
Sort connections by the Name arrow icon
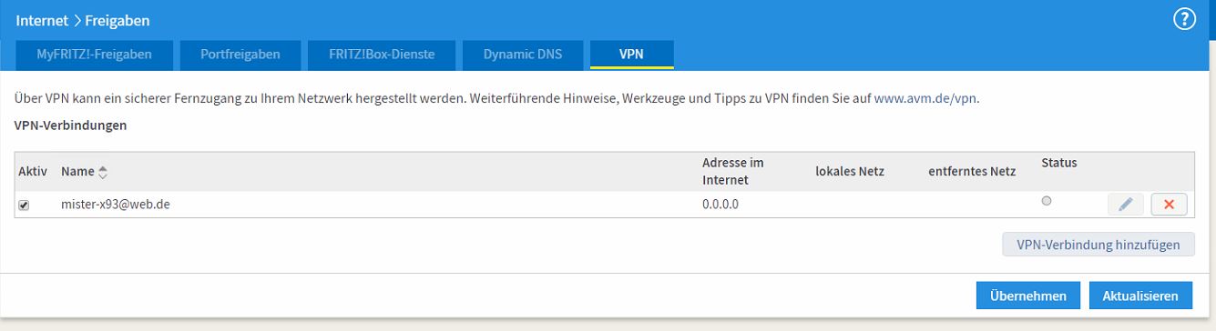tap(103, 171)
